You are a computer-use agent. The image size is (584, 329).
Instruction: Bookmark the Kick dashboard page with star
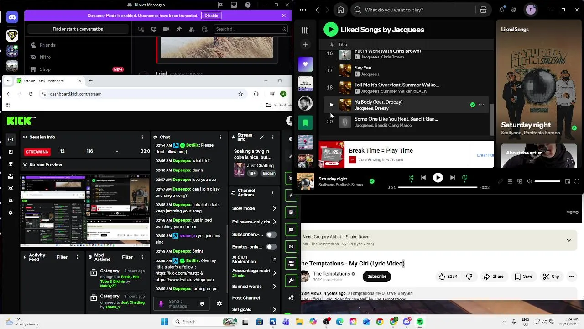[x=240, y=94]
